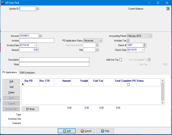Check the Complete PO box in grid
The width and height of the screenshot is (172, 135).
point(128,85)
